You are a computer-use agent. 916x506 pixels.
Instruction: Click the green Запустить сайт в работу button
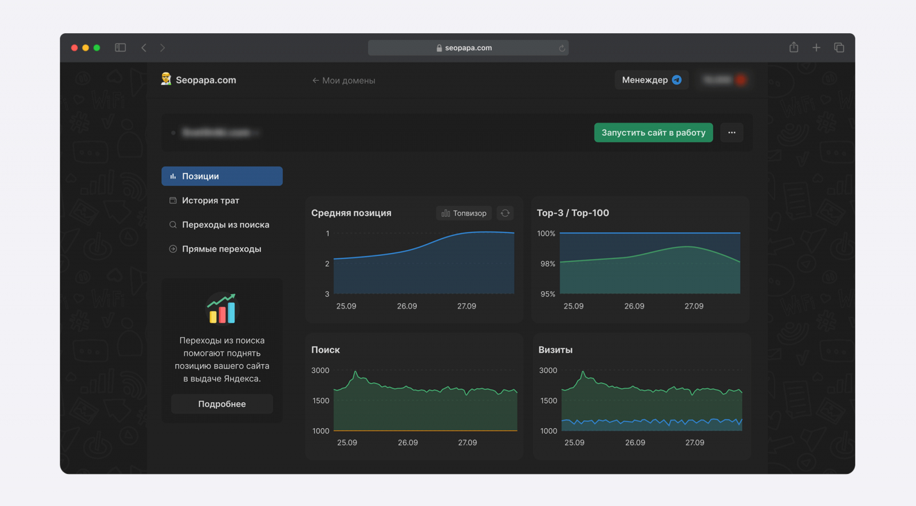click(x=653, y=133)
